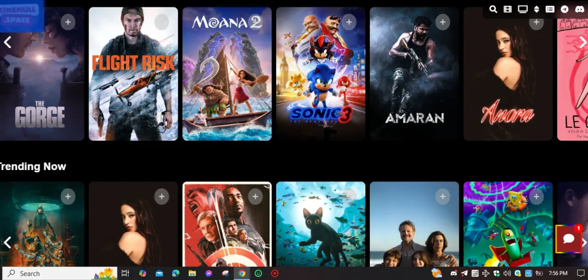This screenshot has height=280, width=588.
Task: Add The Gorge with its plus button
Action: [x=68, y=22]
